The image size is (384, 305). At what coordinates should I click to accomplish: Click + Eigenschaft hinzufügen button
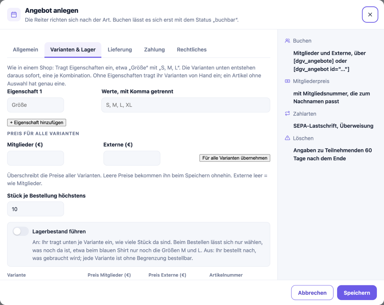[x=37, y=123]
